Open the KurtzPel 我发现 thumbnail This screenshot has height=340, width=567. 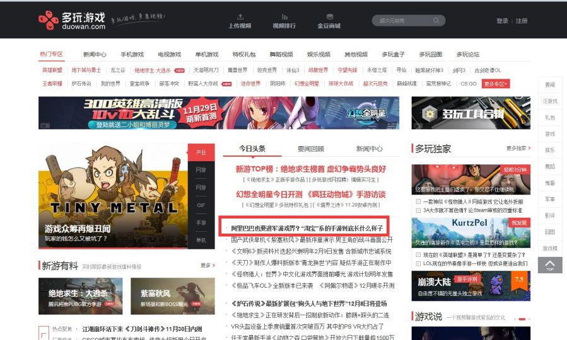tap(471, 233)
